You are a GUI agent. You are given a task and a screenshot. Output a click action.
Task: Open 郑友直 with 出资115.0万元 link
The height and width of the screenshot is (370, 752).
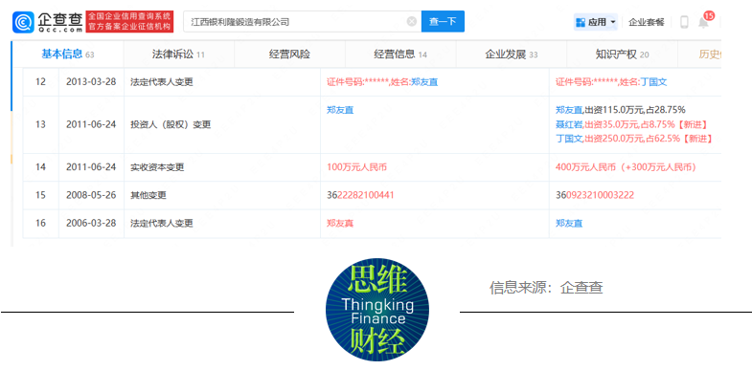pyautogui.click(x=569, y=110)
